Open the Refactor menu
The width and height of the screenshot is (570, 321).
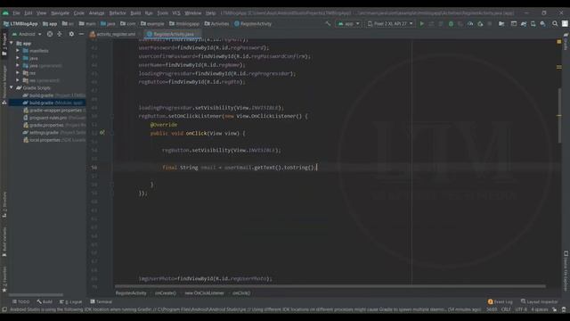point(118,13)
